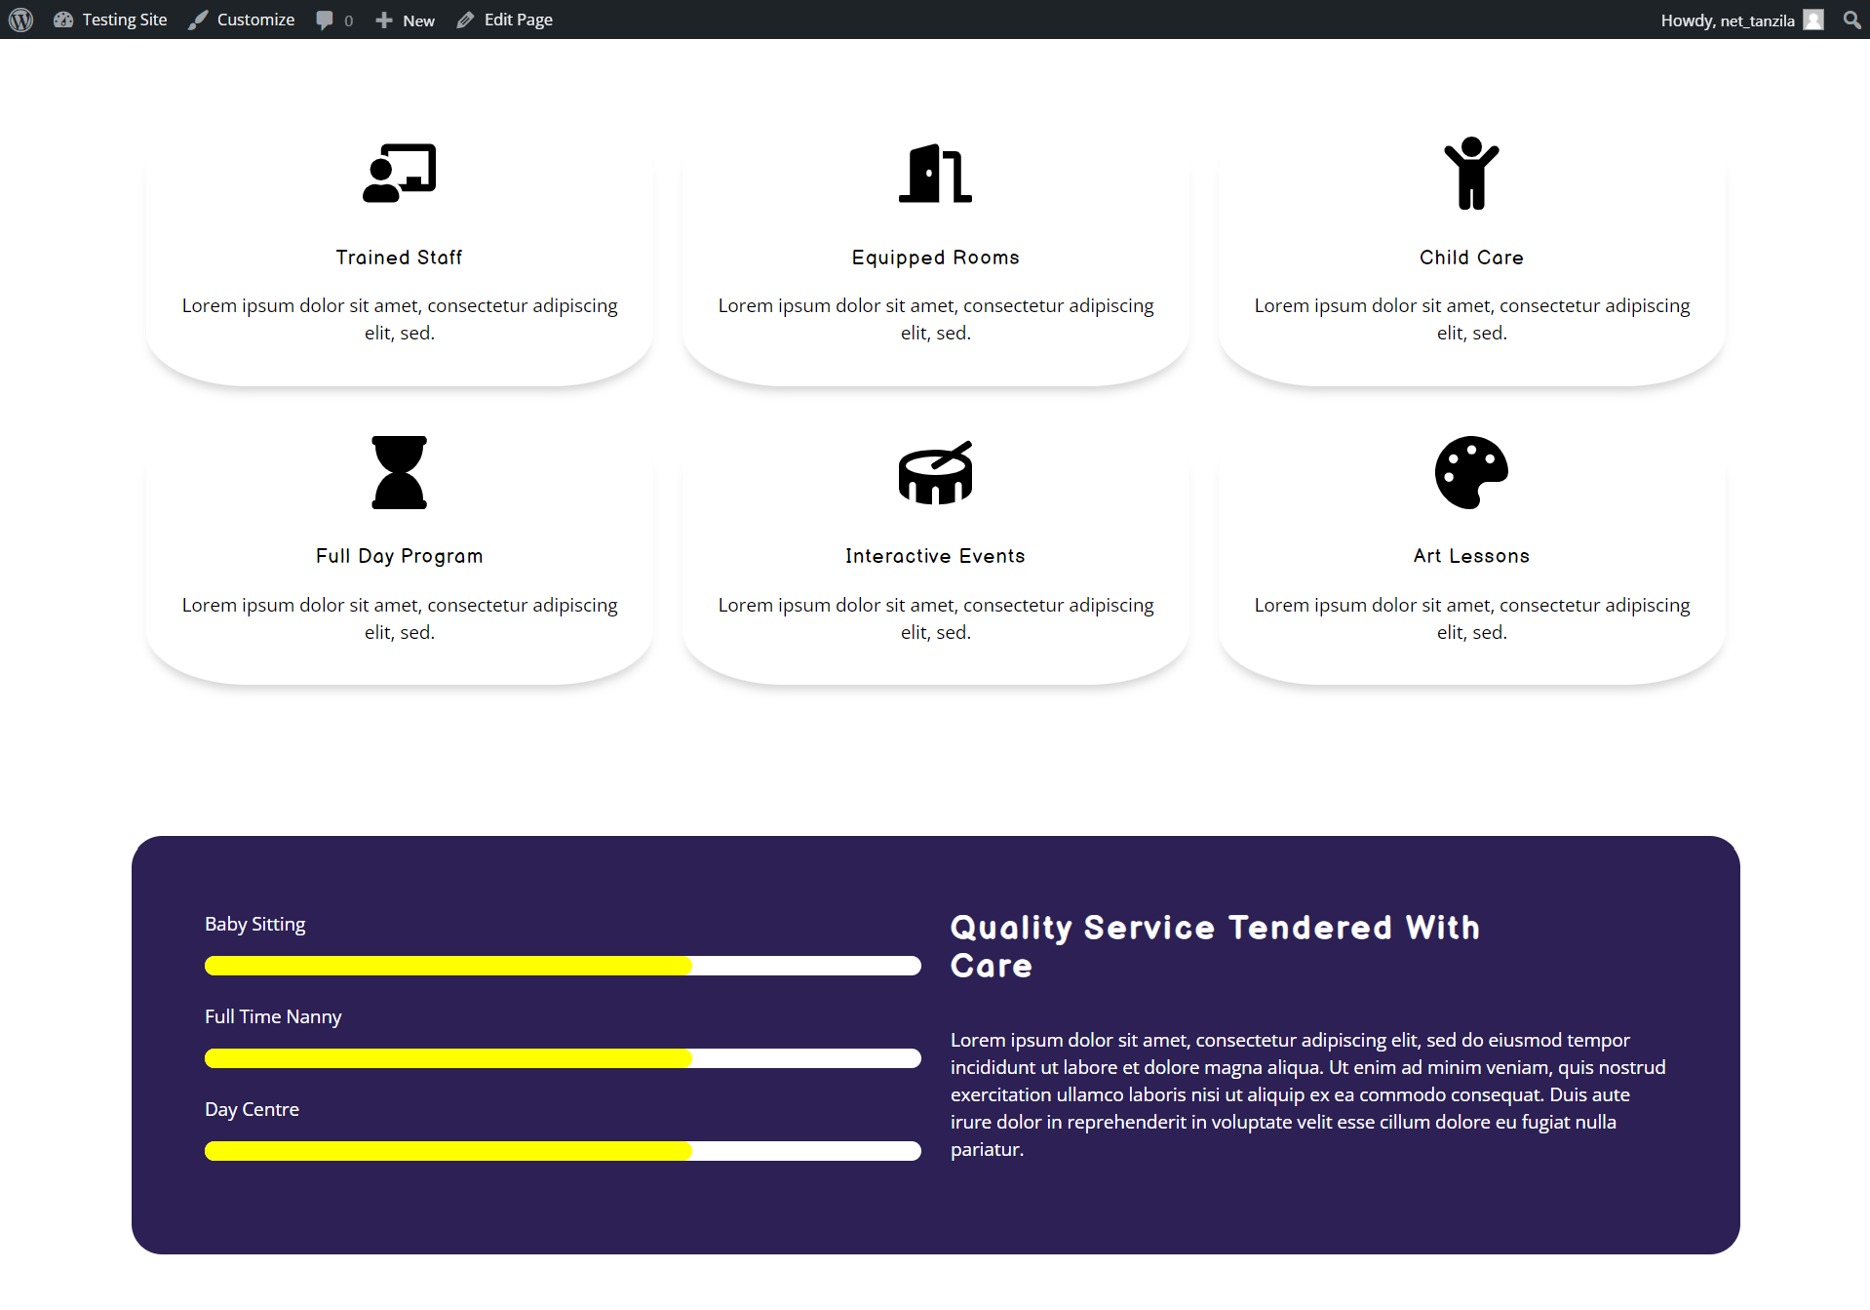Viewport: 1870px width, 1310px height.
Task: Click the Baby Sitting progress bar
Action: click(563, 966)
